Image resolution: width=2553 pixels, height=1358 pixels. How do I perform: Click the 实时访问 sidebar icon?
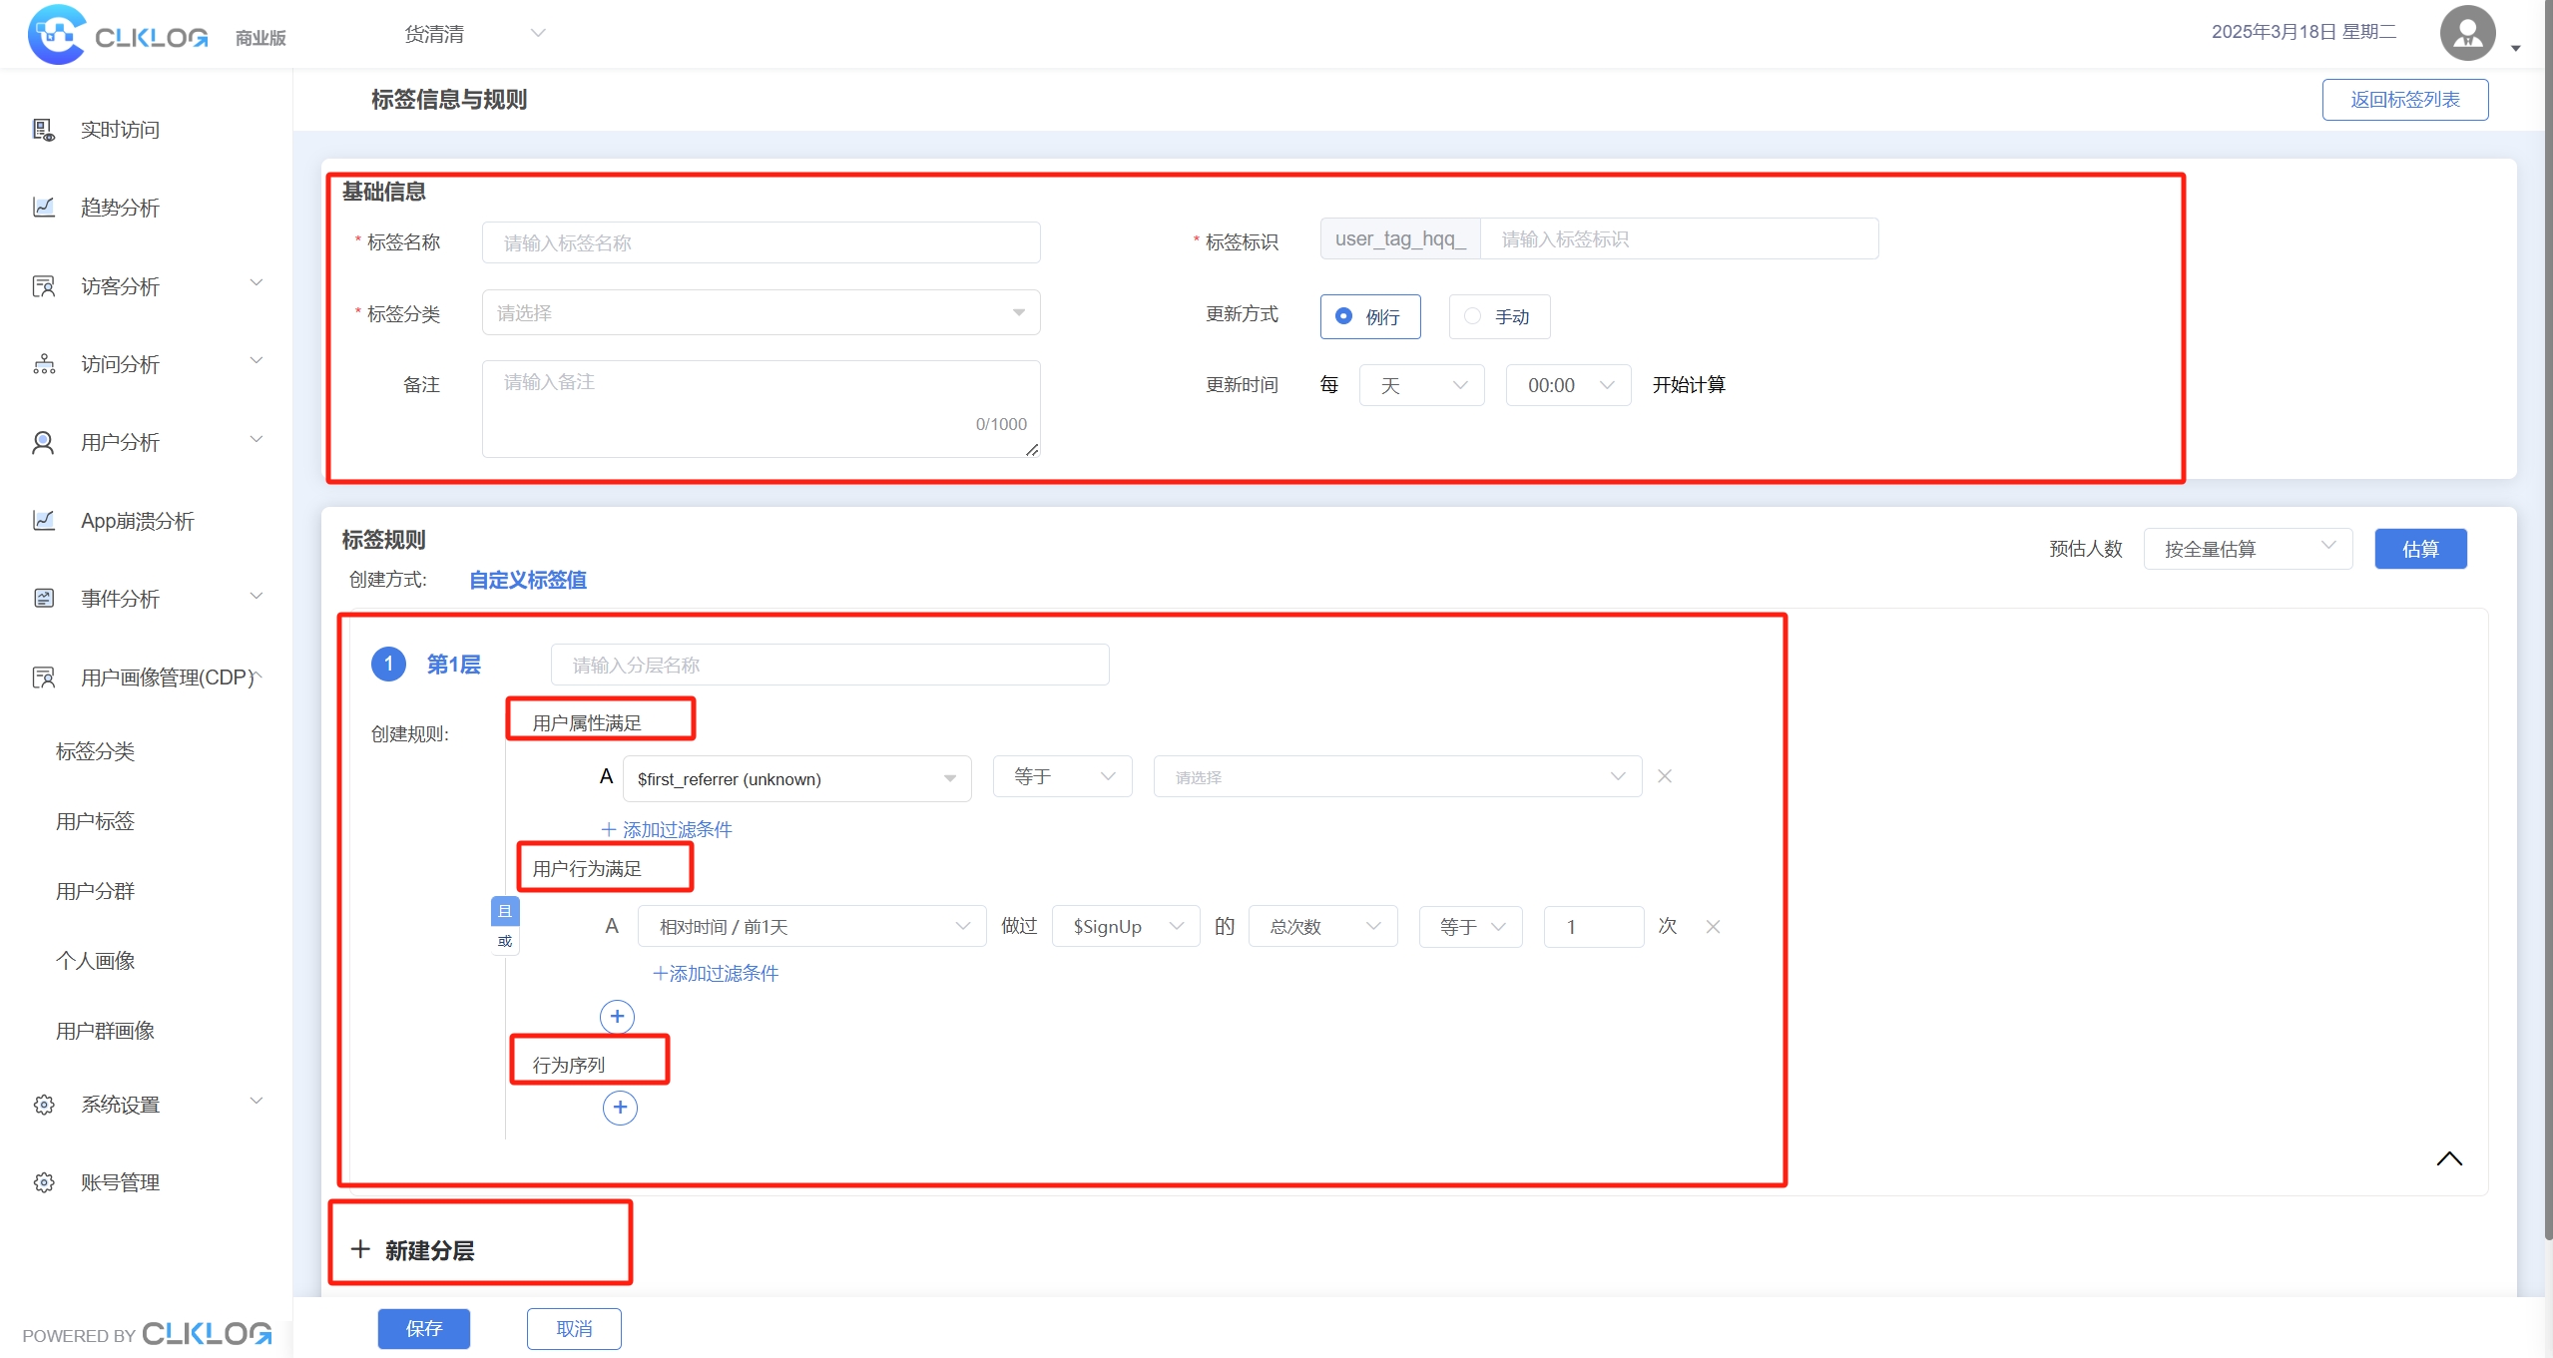[43, 130]
